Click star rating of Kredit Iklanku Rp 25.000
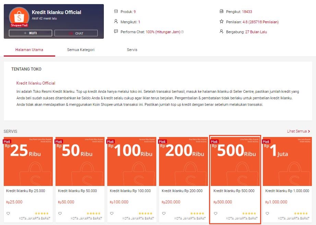 point(42,213)
